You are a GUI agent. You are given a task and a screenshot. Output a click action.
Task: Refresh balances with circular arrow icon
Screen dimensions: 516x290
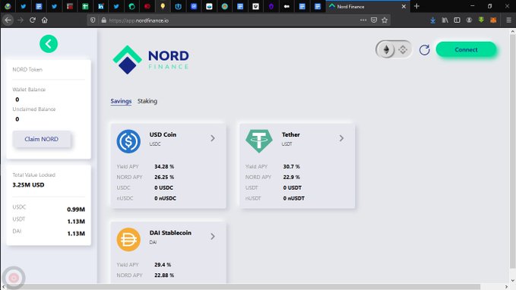pos(425,49)
